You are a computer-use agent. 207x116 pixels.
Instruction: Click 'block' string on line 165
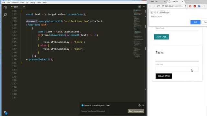coord(79,42)
